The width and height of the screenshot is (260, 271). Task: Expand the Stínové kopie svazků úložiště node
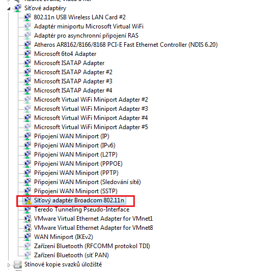pos(9,264)
